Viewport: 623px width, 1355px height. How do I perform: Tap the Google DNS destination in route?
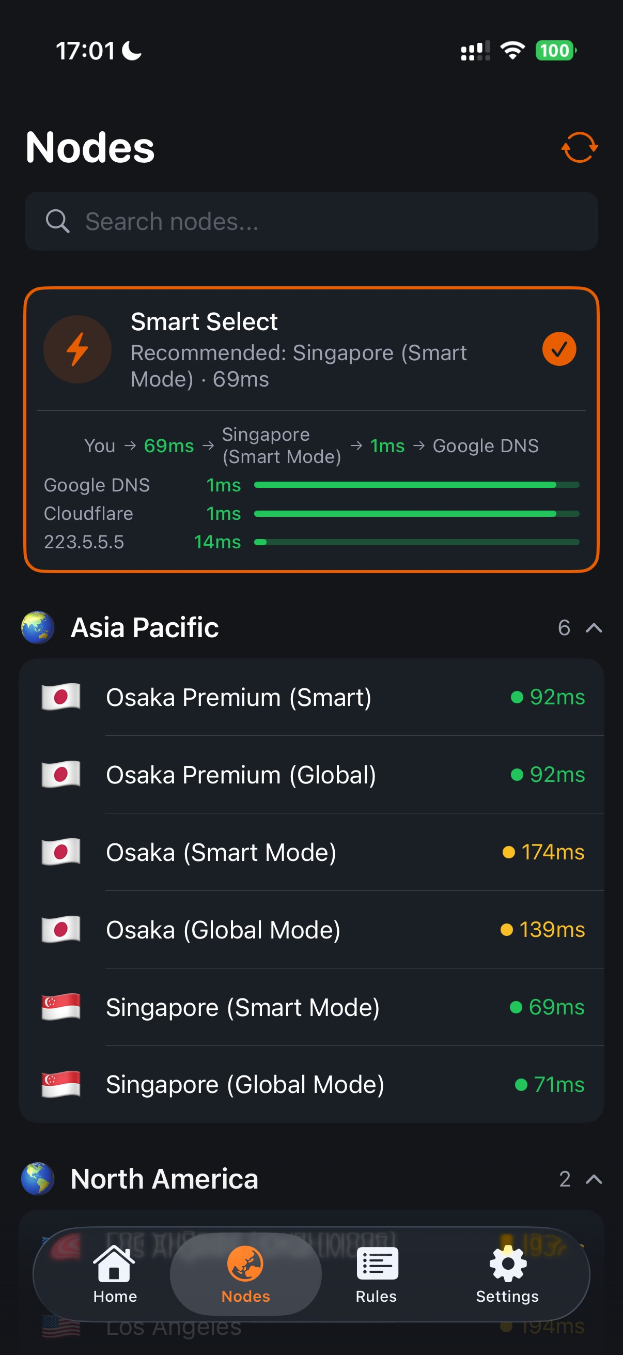coord(485,445)
